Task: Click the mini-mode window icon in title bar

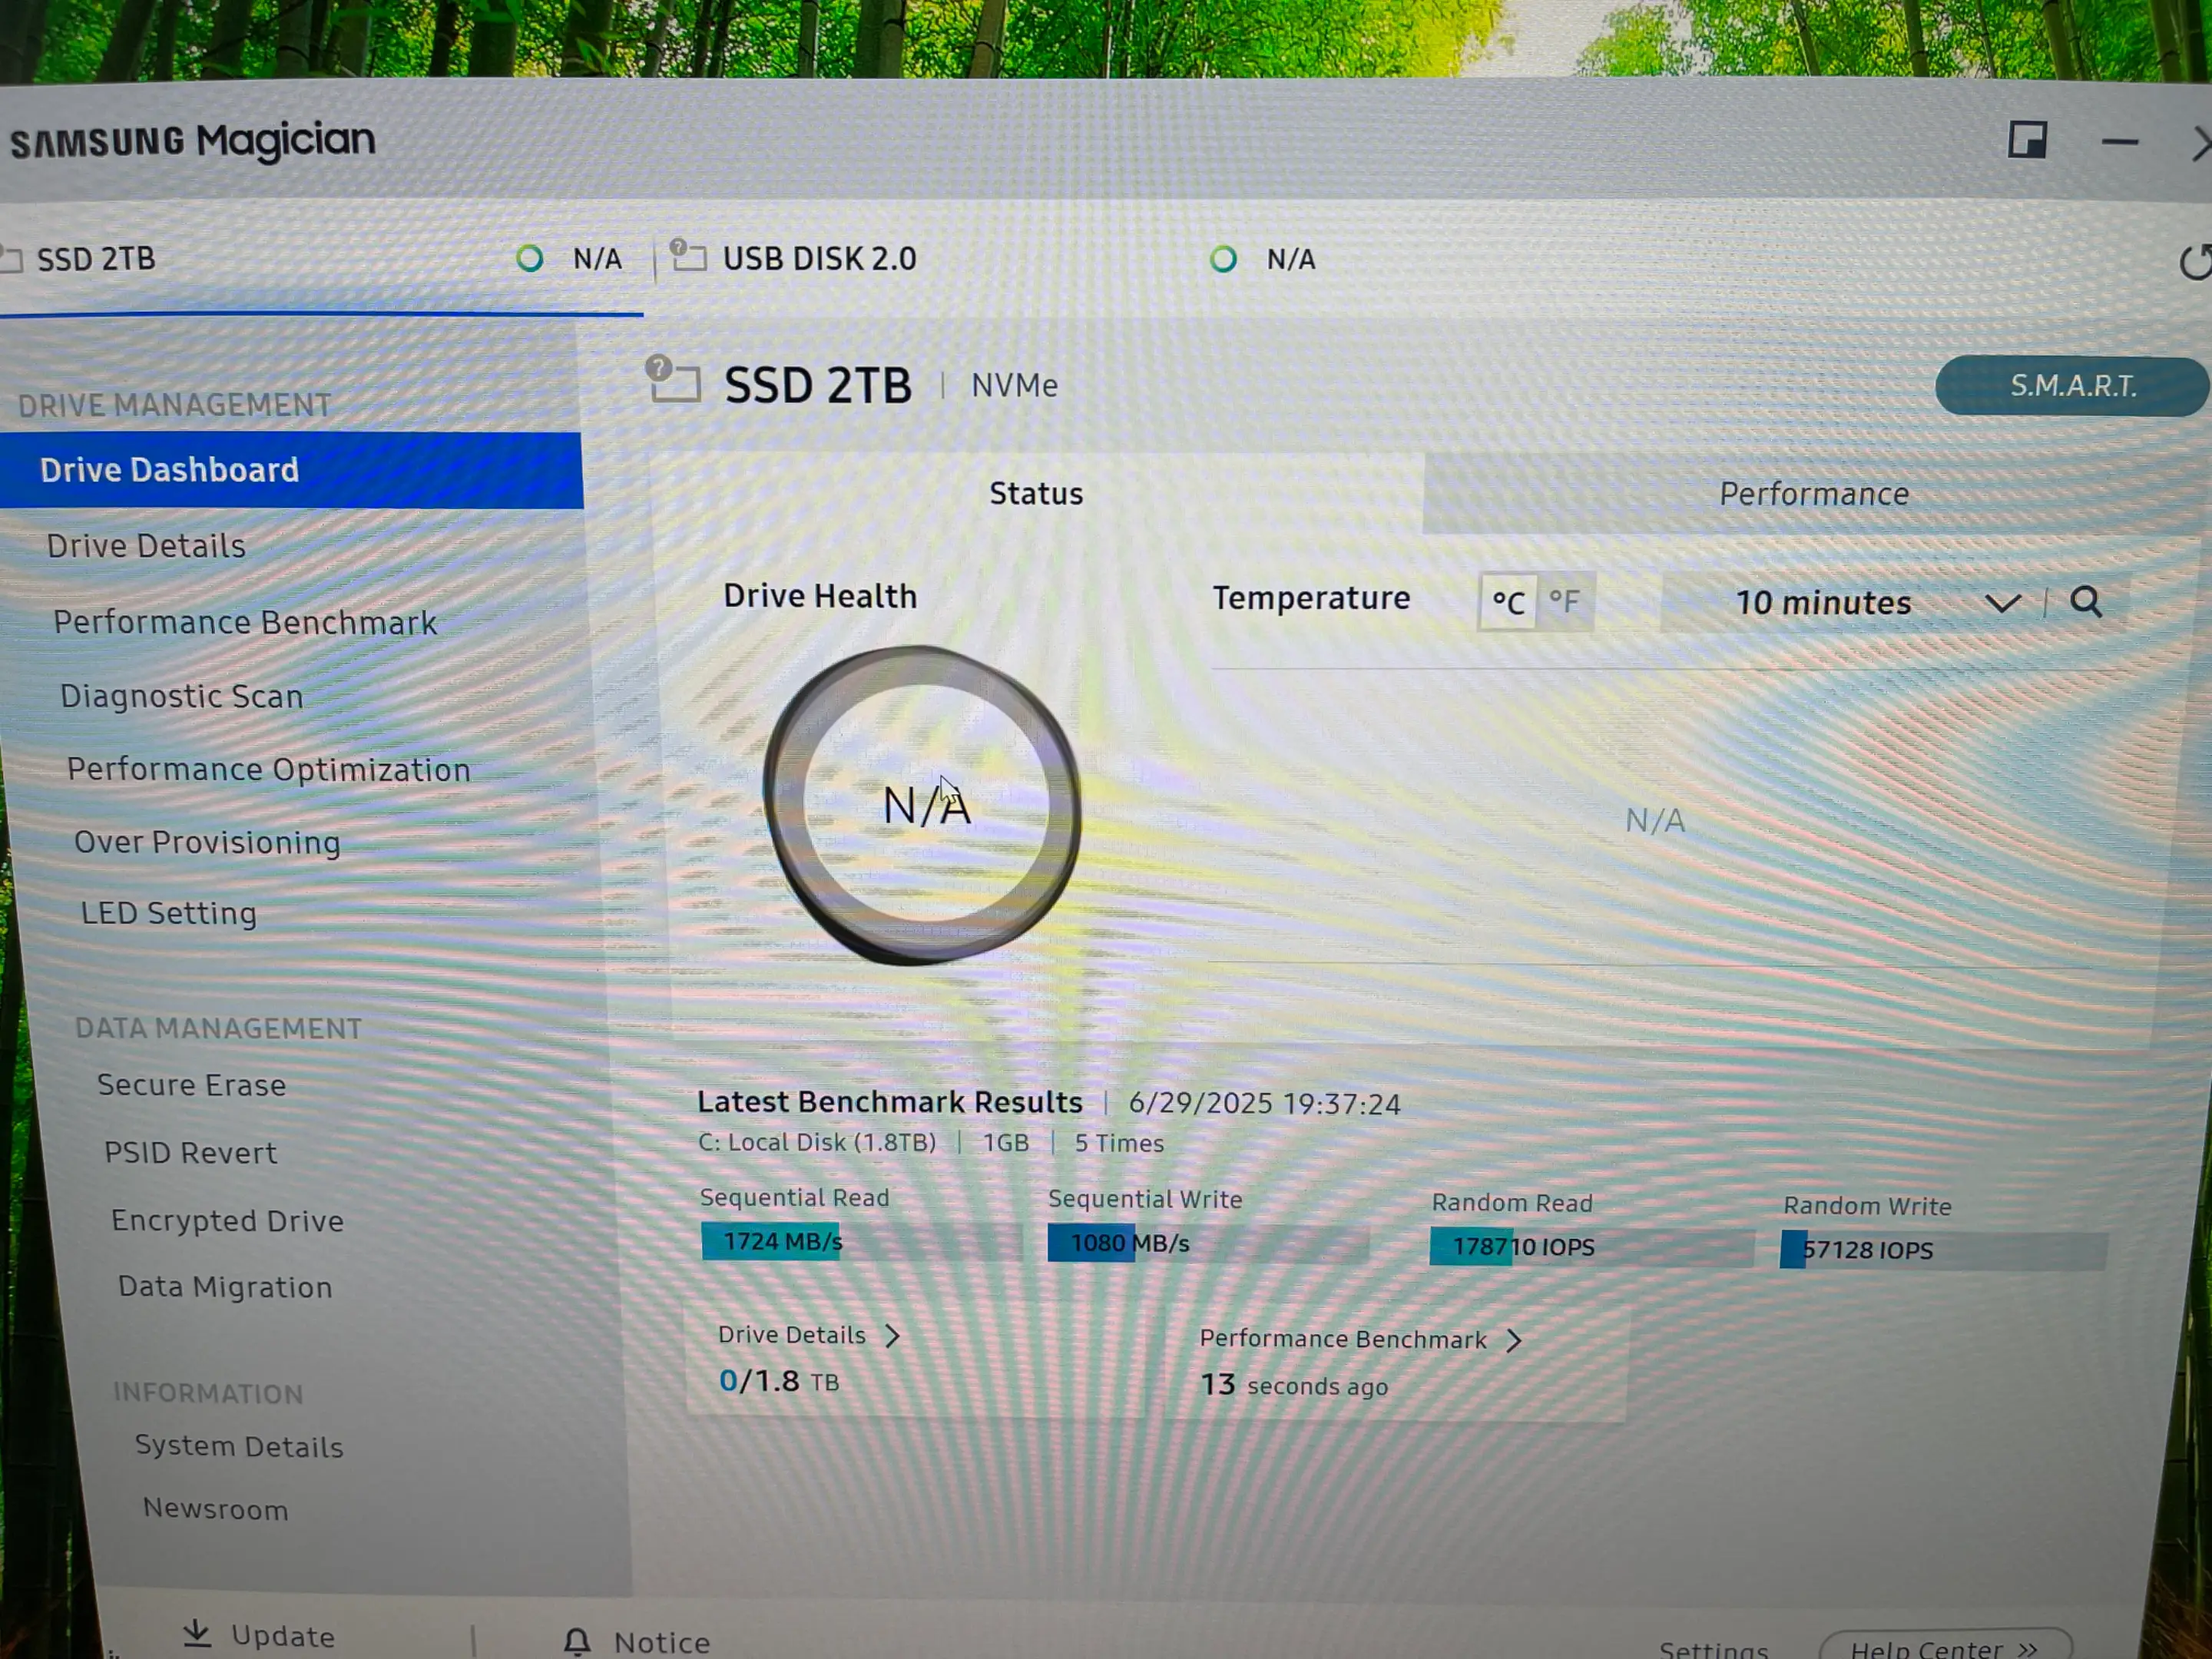Action: point(2027,140)
